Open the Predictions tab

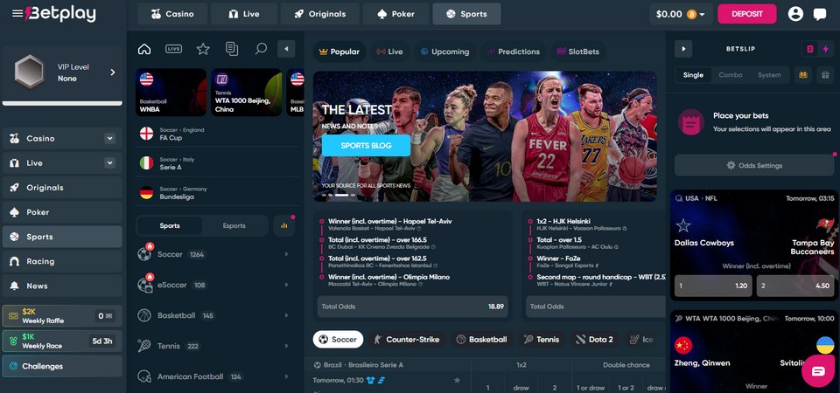point(514,52)
